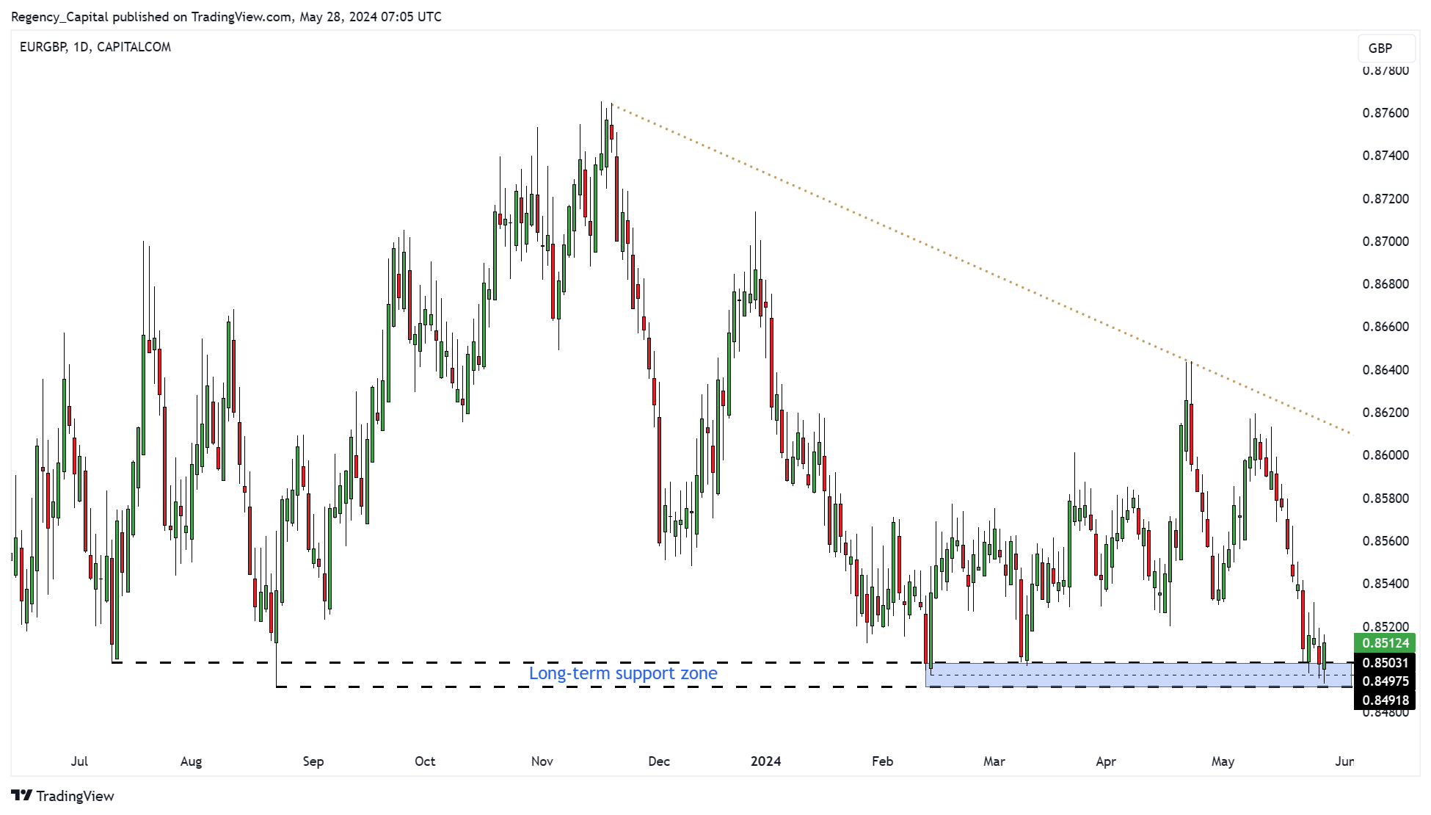Click the 0.86400 price axis label

(x=1386, y=370)
